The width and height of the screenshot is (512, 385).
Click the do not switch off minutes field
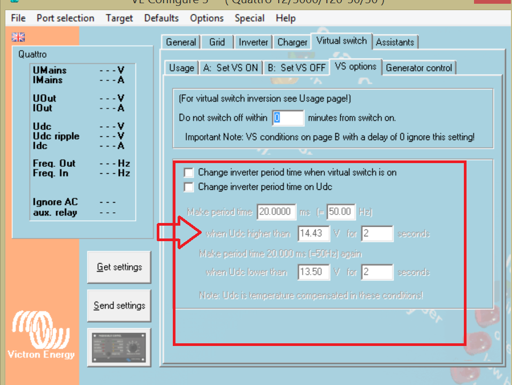[288, 118]
